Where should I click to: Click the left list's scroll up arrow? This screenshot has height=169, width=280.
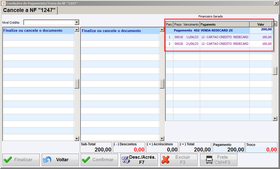77,29
